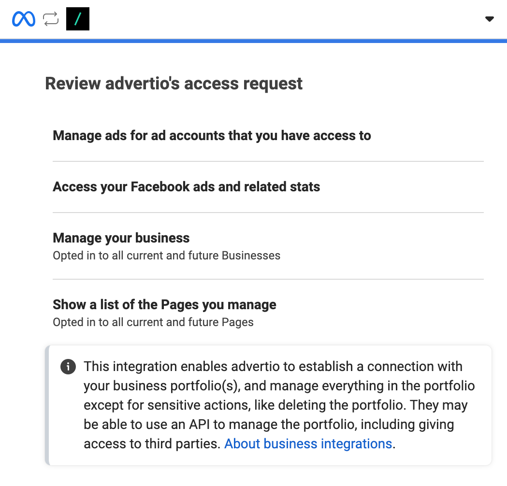The height and width of the screenshot is (486, 507).
Task: Click the gray left border of notice box
Action: click(x=47, y=405)
